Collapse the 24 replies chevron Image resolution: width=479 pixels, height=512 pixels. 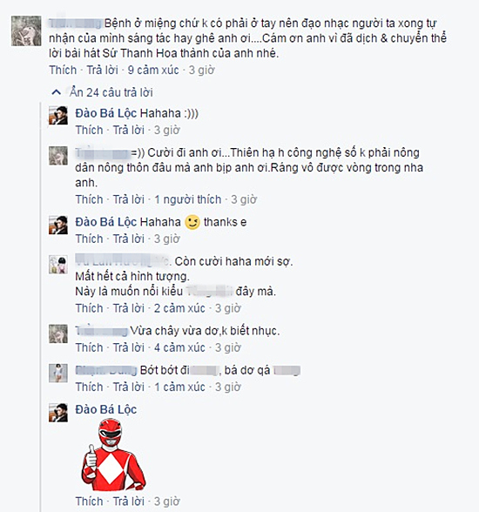(x=56, y=92)
